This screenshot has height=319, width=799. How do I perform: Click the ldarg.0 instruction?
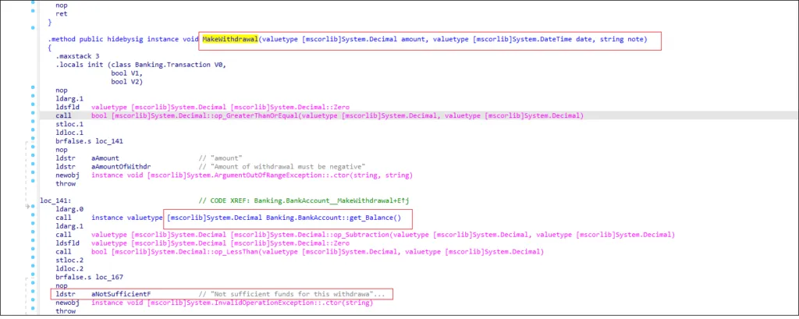click(x=71, y=210)
